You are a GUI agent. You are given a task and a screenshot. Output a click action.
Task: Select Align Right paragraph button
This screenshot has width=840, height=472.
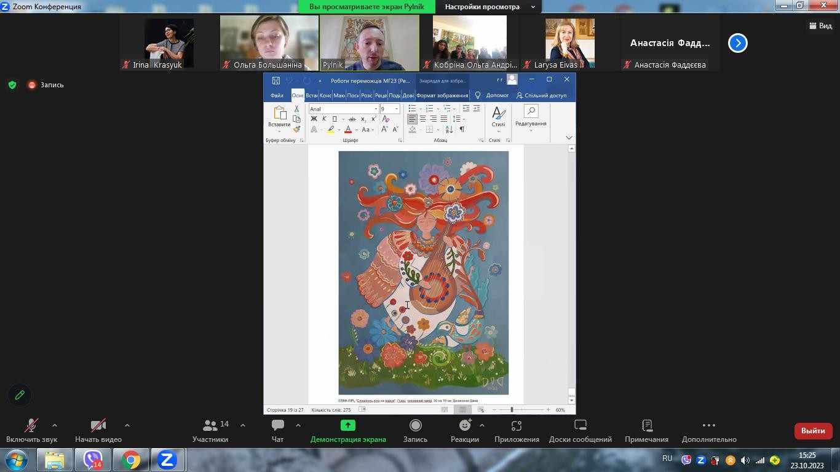pos(433,119)
